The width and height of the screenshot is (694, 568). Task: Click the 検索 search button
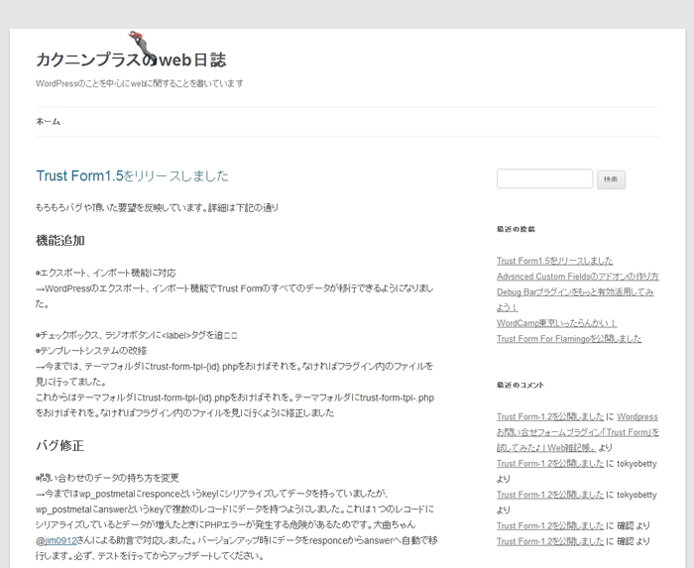click(x=611, y=179)
